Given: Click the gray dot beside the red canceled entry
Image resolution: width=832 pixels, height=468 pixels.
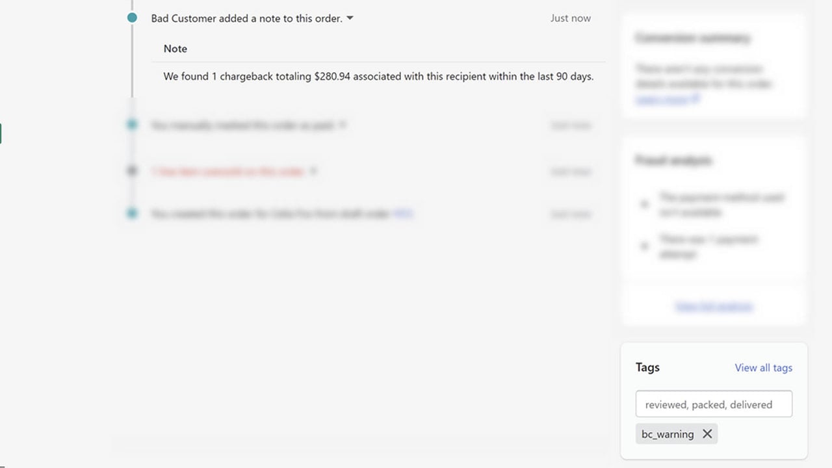Looking at the screenshot, I should click(132, 171).
